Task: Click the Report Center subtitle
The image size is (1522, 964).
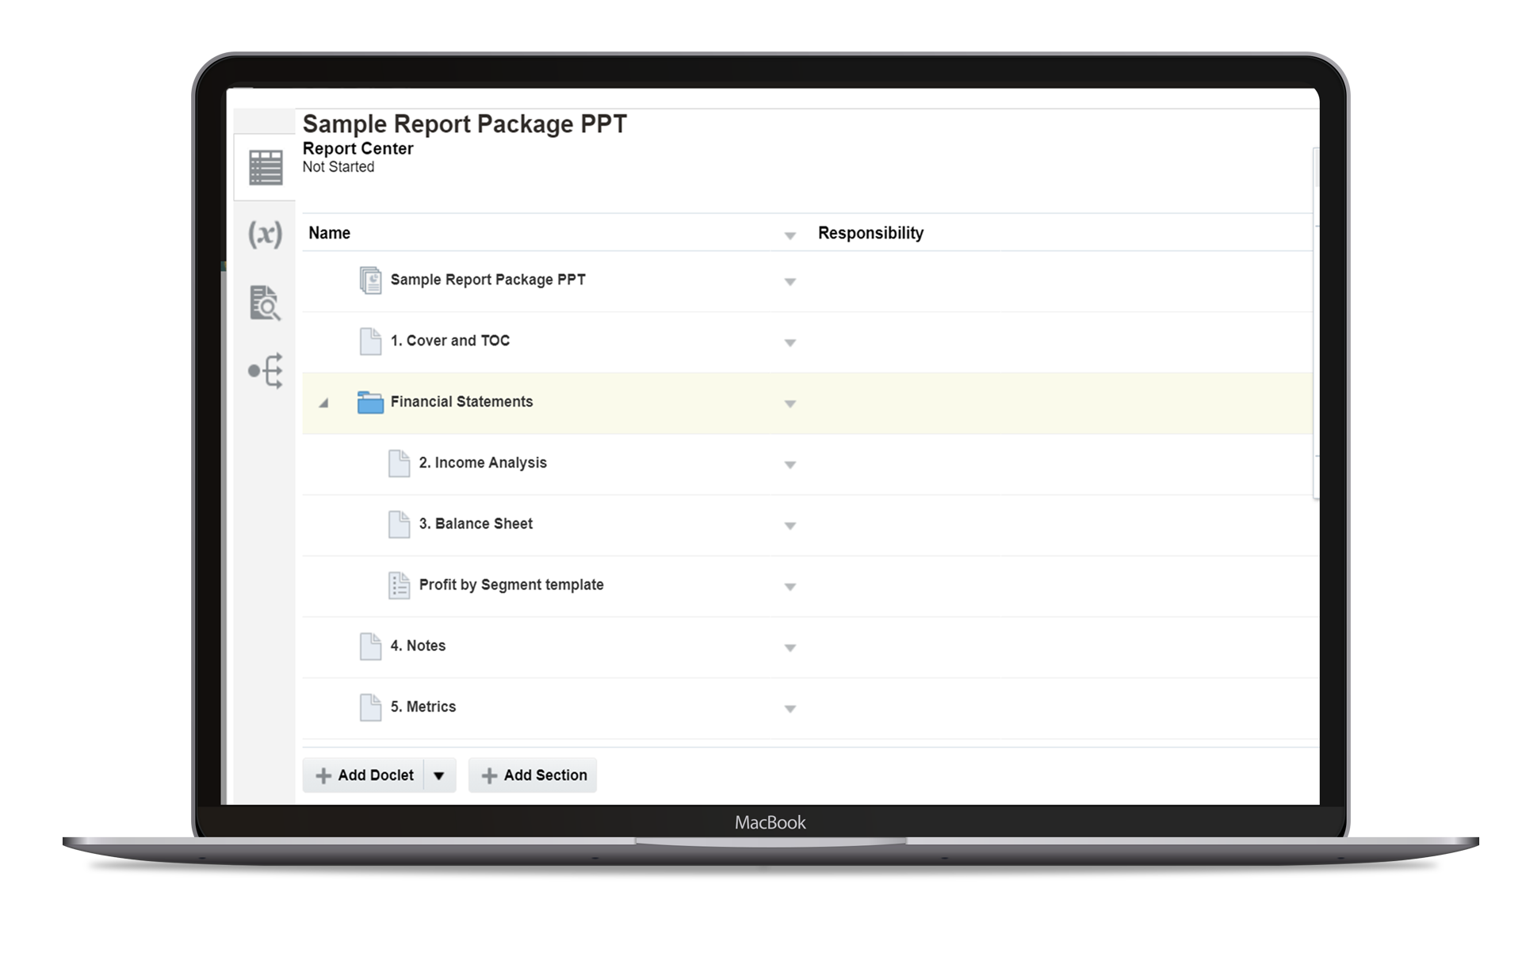Action: (x=358, y=148)
